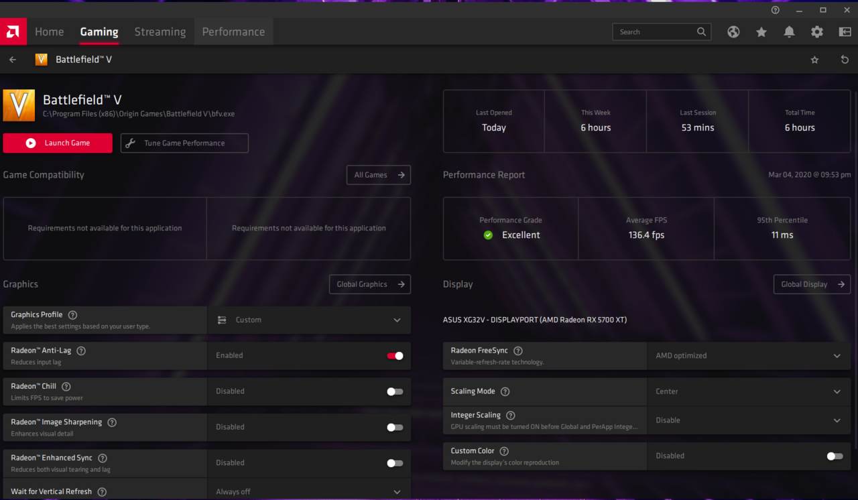Viewport: 858px width, 500px height.
Task: Open the Scaling Mode Center dropdown
Action: (x=749, y=391)
